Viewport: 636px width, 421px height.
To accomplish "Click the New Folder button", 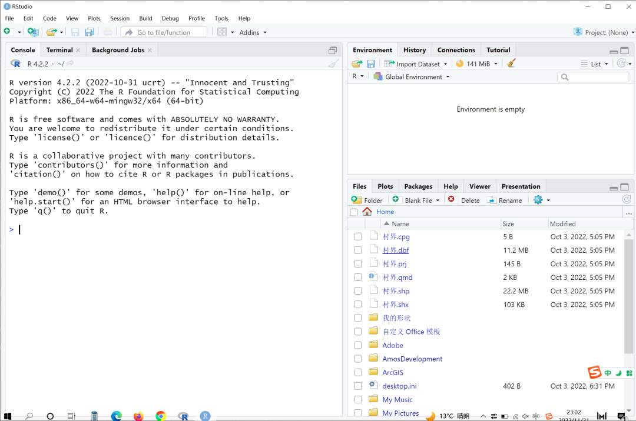I will (x=367, y=200).
